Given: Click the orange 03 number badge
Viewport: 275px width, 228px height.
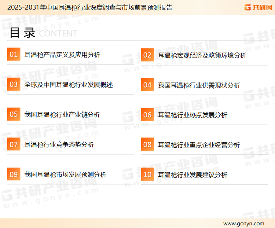Looking at the screenshot, I should click(x=14, y=84).
